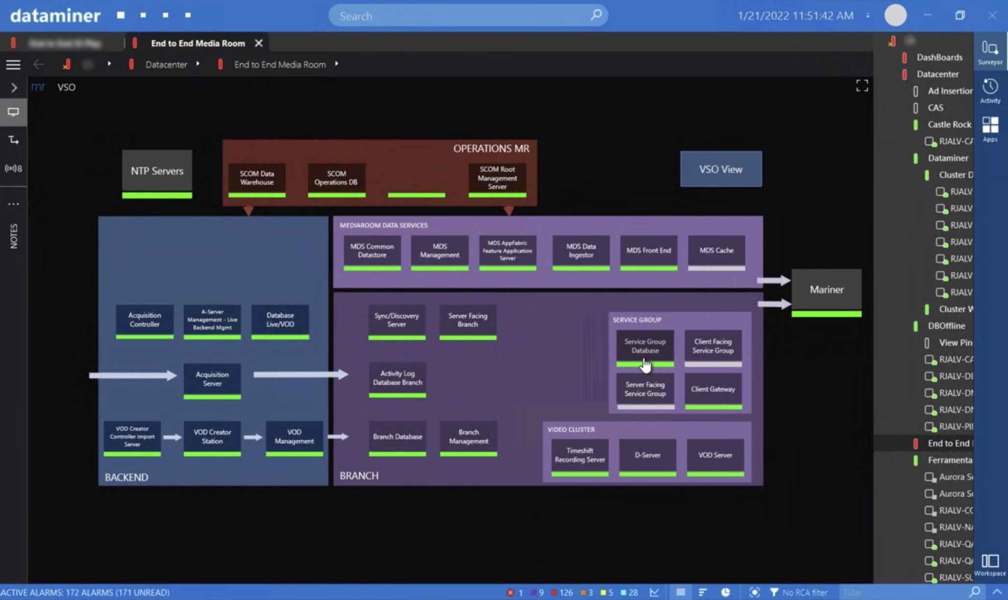Click the ACTIVE ALARMS: 172 ALARMS status text
This screenshot has width=1008, height=600.
(x=85, y=592)
